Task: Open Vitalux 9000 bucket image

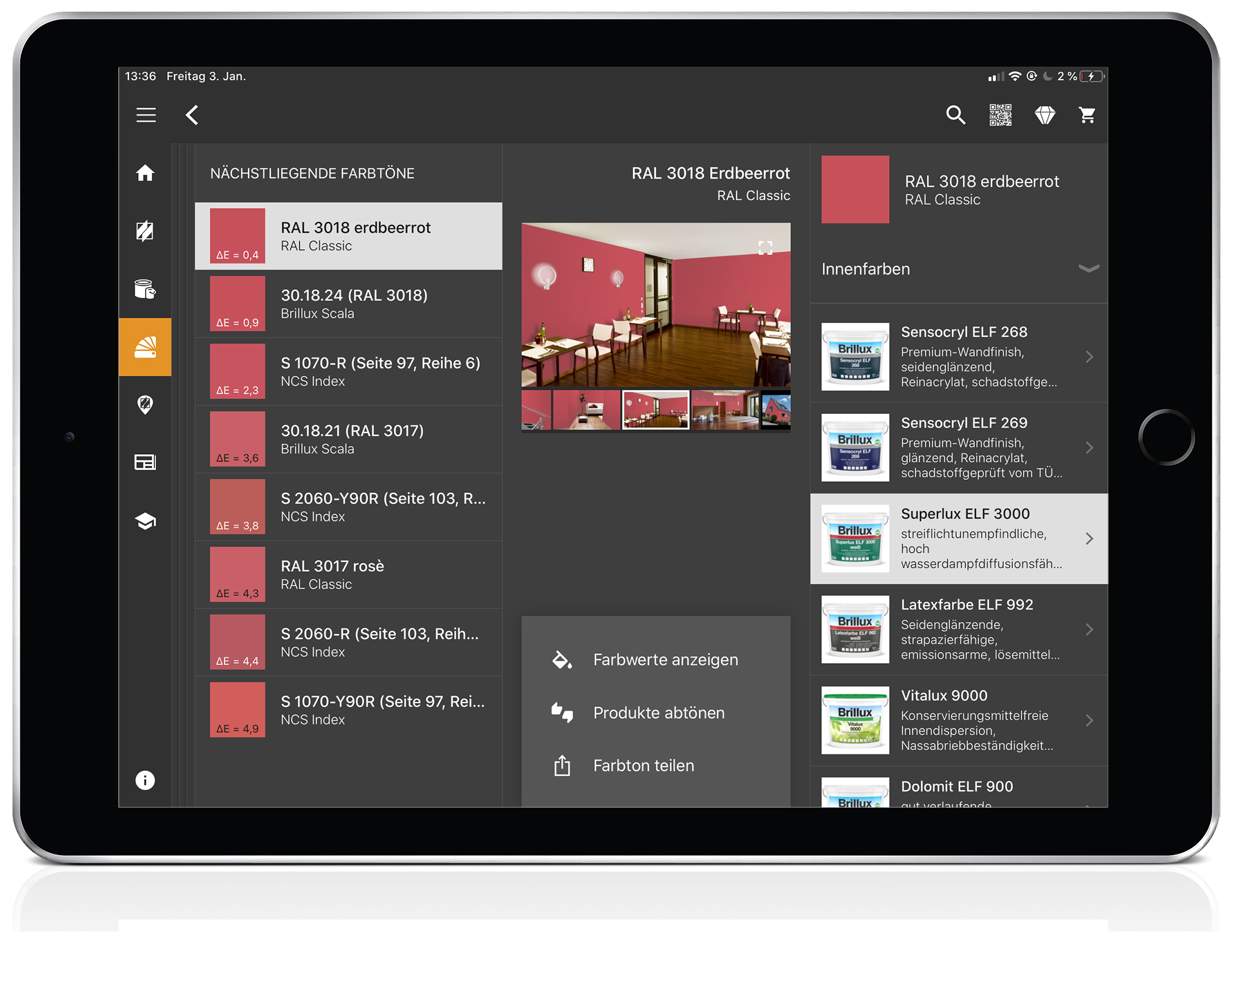Action: pyautogui.click(x=855, y=720)
